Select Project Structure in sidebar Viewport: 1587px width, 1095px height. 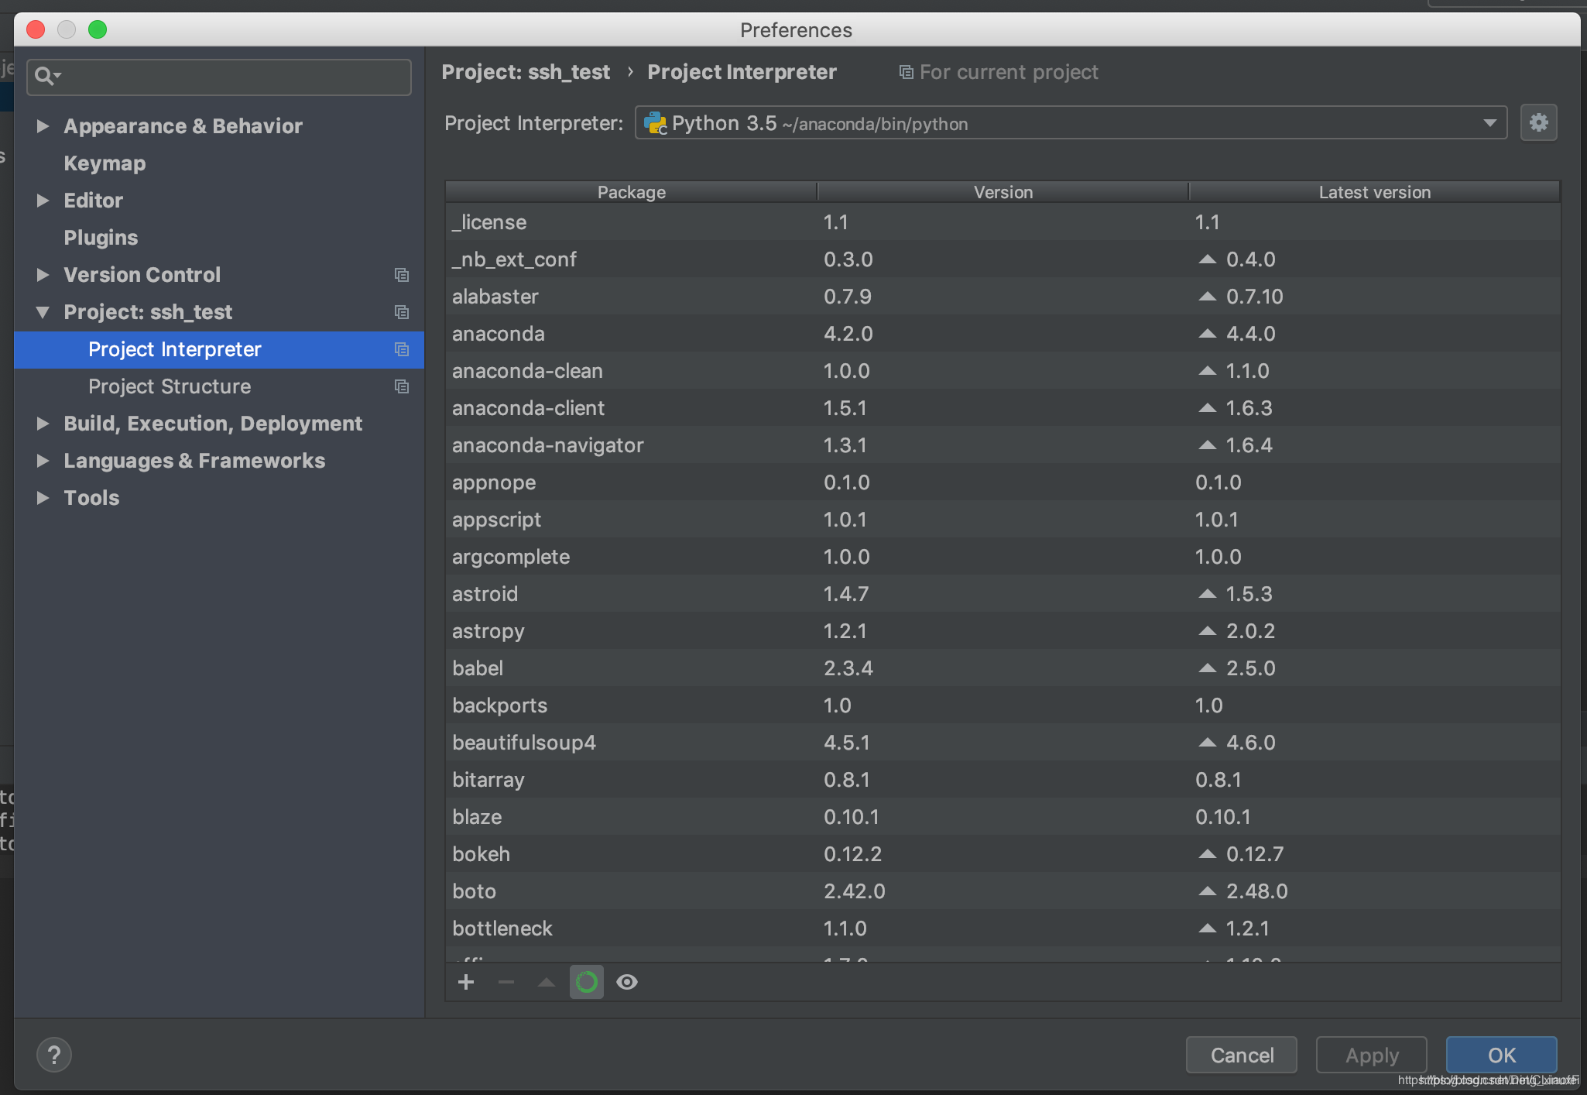coord(170,386)
